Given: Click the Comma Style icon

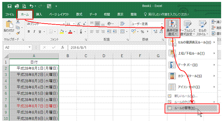Looking at the screenshot, I should 148,32.
